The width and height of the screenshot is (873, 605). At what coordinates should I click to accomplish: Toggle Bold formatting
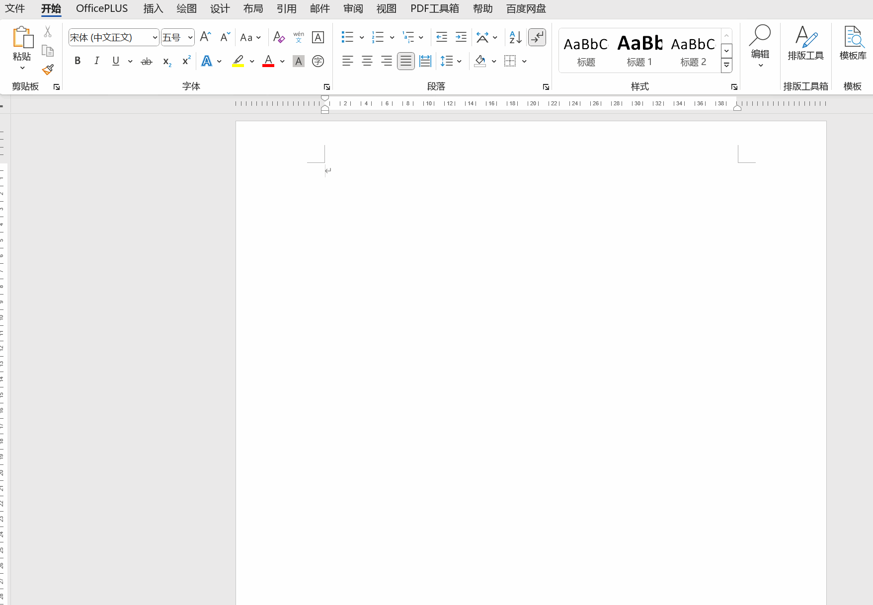coord(78,61)
